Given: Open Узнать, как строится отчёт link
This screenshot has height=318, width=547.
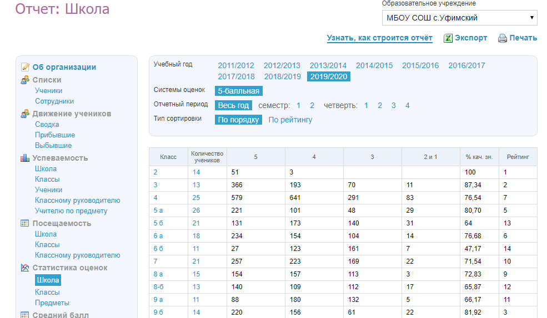Looking at the screenshot, I should tap(379, 38).
